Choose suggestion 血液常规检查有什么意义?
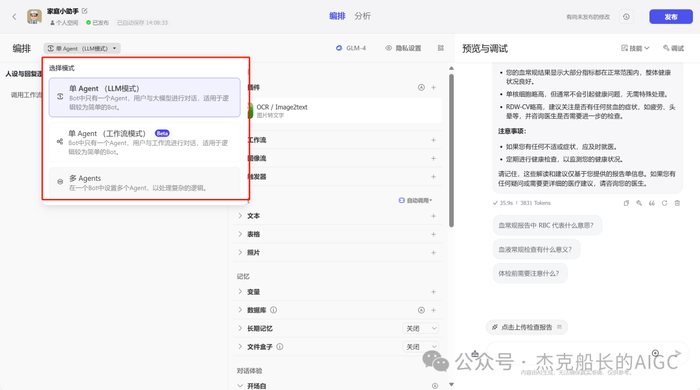 [536, 249]
